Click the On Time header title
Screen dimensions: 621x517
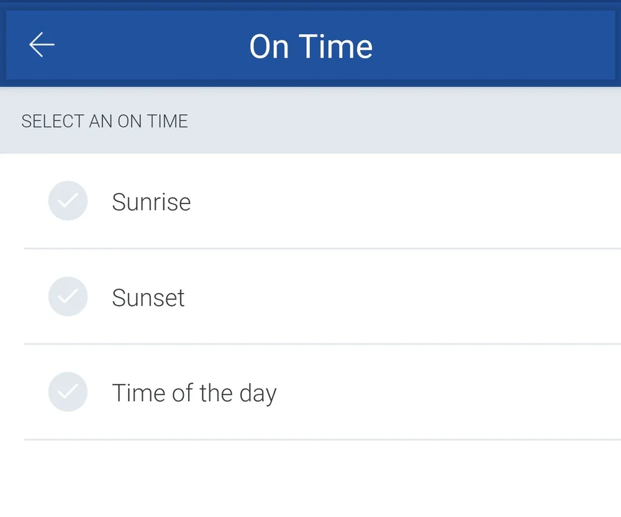pos(311,47)
